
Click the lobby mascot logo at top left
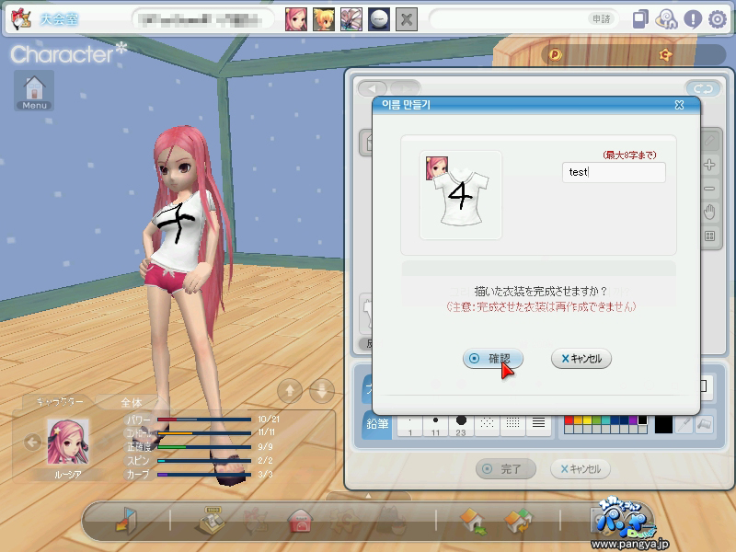coord(21,19)
